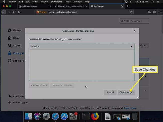
Task: Click Remove Website button
Action: pyautogui.click(x=39, y=85)
